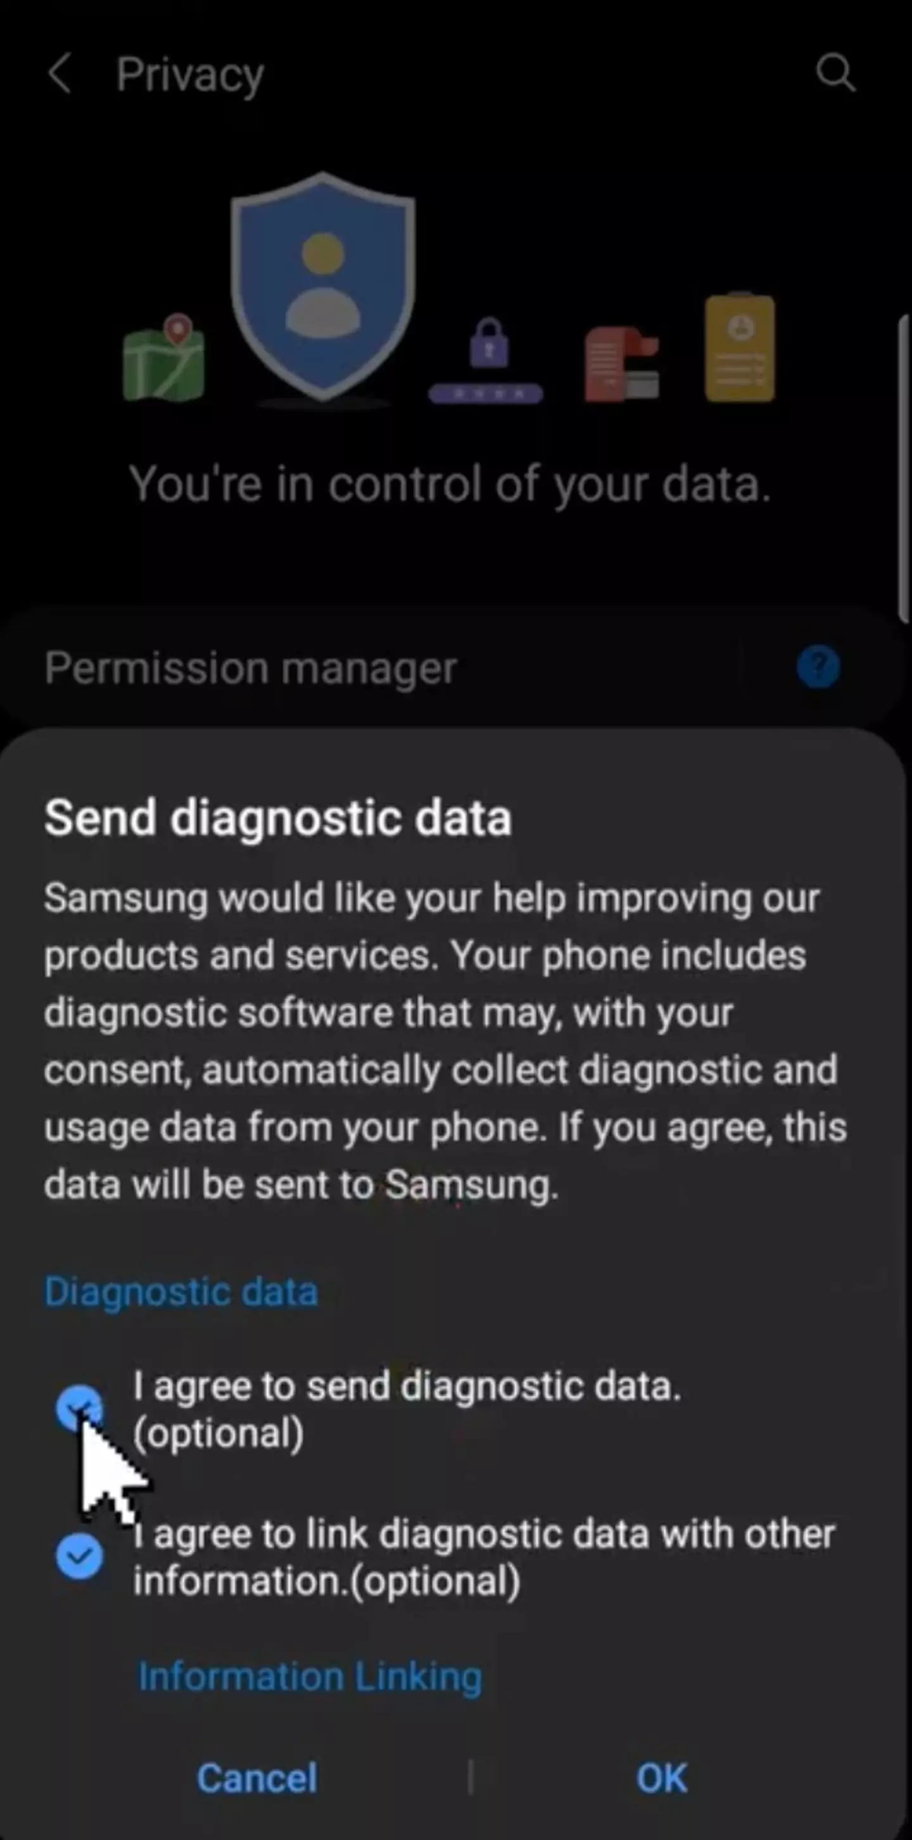Tap the green map location illustration
912x1840 pixels.
(x=164, y=357)
